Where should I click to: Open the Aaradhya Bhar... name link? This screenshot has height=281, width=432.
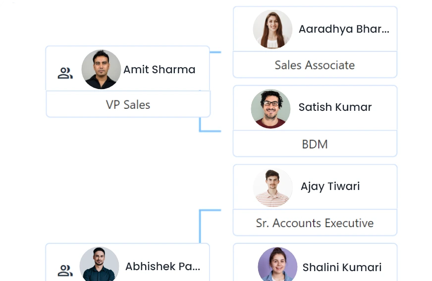pyautogui.click(x=344, y=29)
